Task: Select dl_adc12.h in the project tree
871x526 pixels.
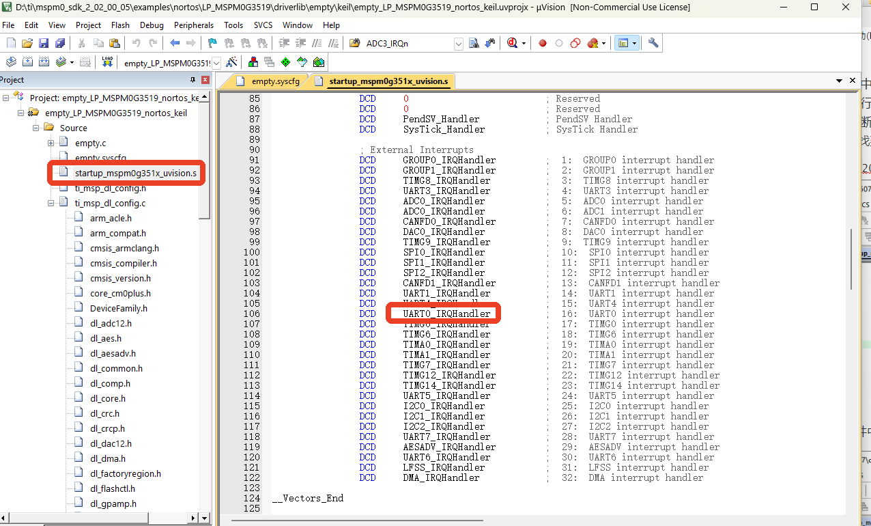Action: point(111,323)
